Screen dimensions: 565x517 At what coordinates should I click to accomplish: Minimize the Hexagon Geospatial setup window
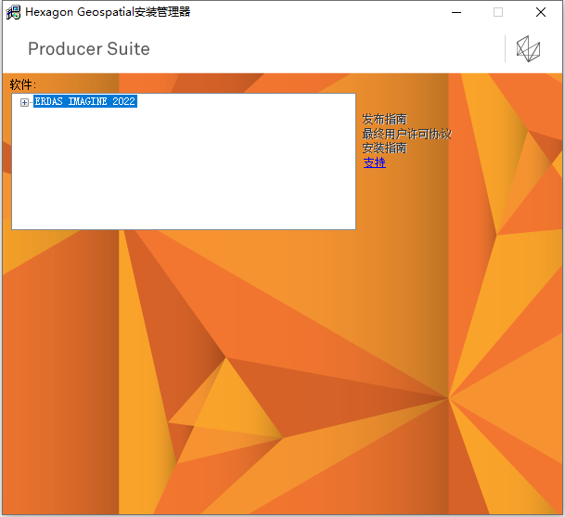(456, 12)
